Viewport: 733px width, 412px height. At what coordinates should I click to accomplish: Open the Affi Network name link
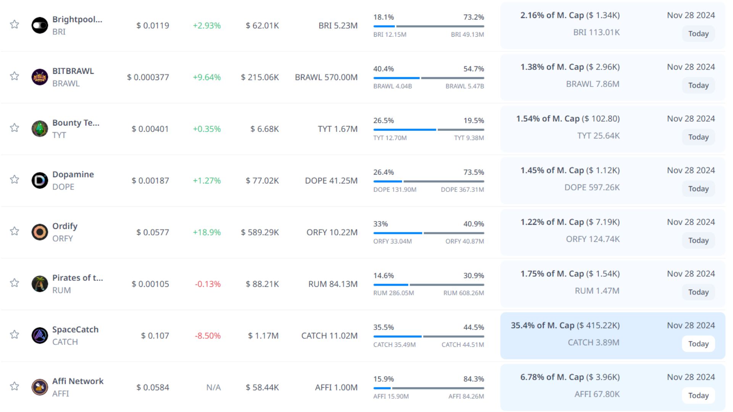[78, 381]
